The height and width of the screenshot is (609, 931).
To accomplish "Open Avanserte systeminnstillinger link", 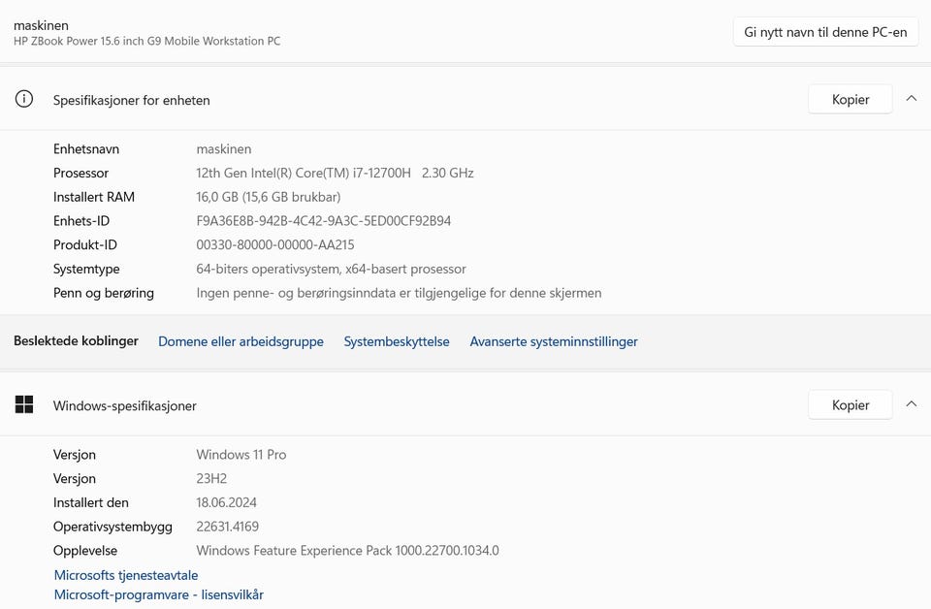I will click(554, 341).
